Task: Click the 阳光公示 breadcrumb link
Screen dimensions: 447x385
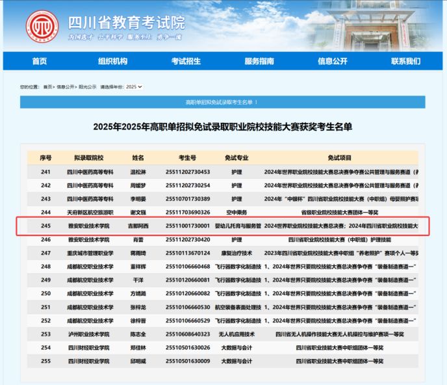Action: click(x=88, y=86)
